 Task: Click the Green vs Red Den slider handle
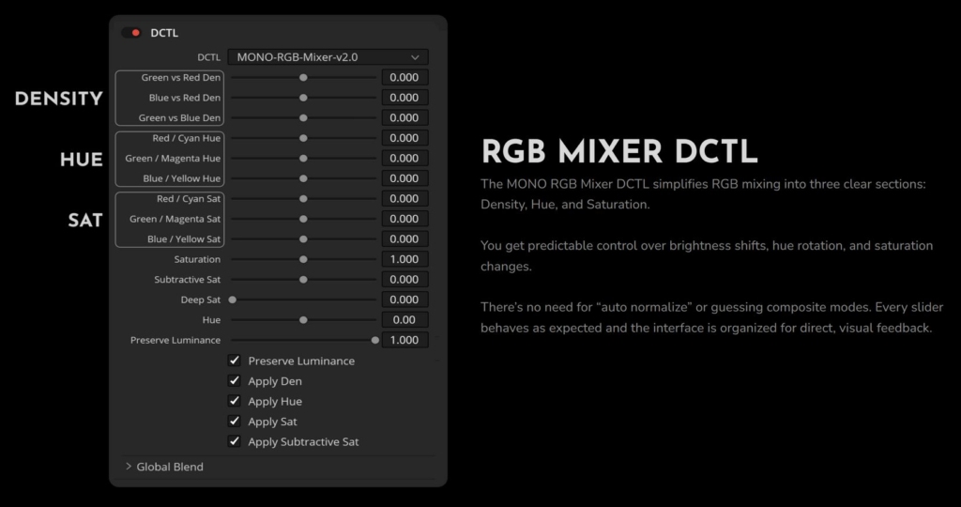click(303, 77)
